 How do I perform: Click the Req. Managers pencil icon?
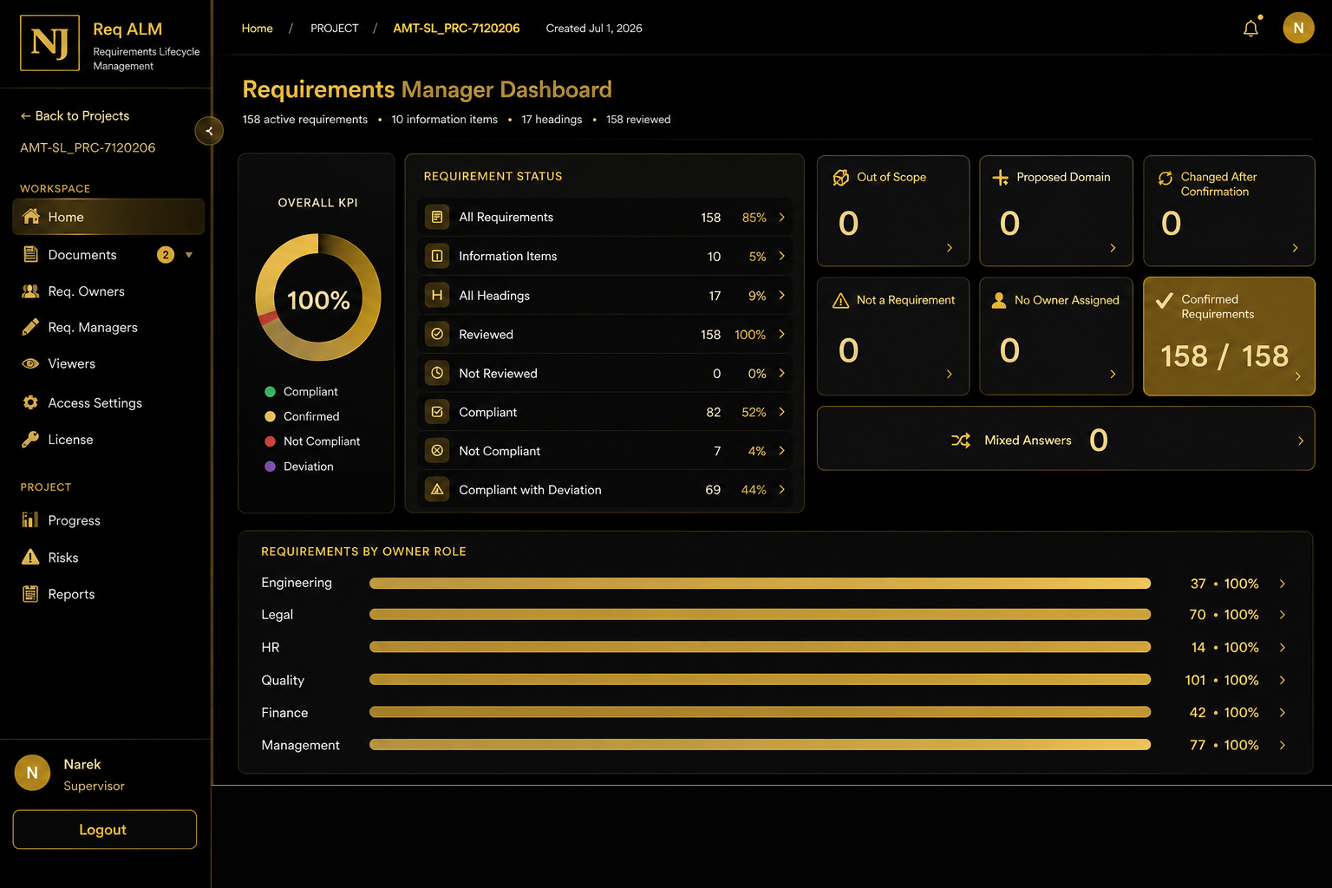30,327
